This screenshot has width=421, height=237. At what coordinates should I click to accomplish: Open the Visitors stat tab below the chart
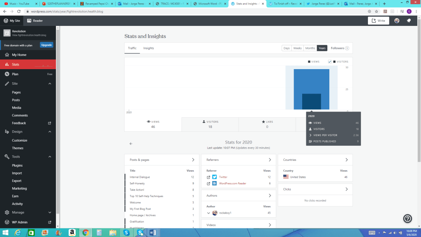point(210,124)
